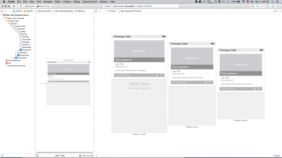Collapse the Content View node
282x158 pixels.
[11, 26]
